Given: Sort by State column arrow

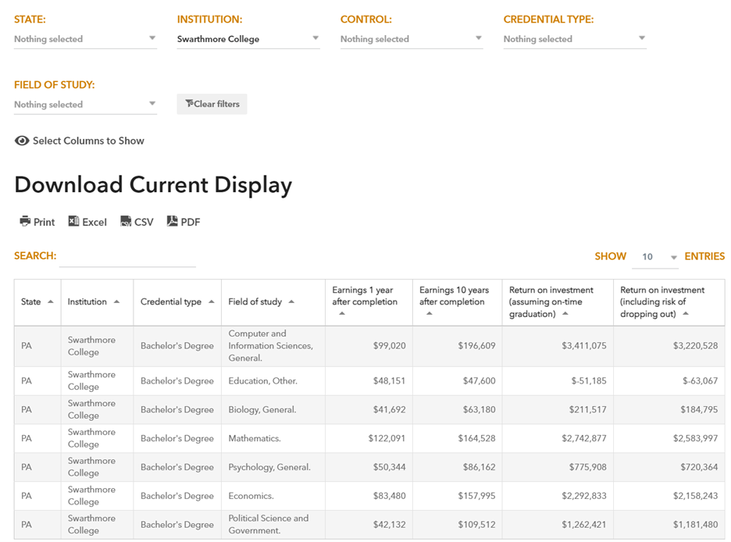Looking at the screenshot, I should pos(50,301).
